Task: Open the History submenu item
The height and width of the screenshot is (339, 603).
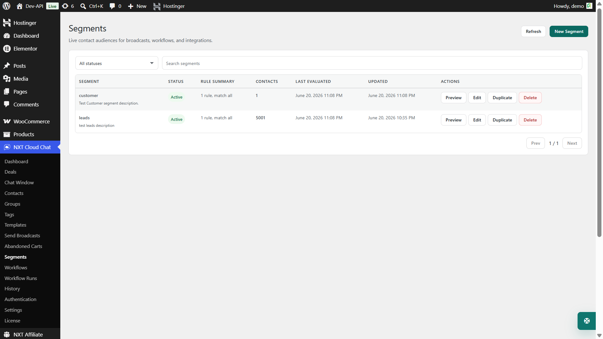Action: (x=12, y=288)
